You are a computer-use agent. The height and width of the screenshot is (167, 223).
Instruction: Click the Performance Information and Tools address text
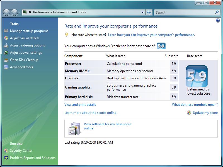tap(59, 12)
